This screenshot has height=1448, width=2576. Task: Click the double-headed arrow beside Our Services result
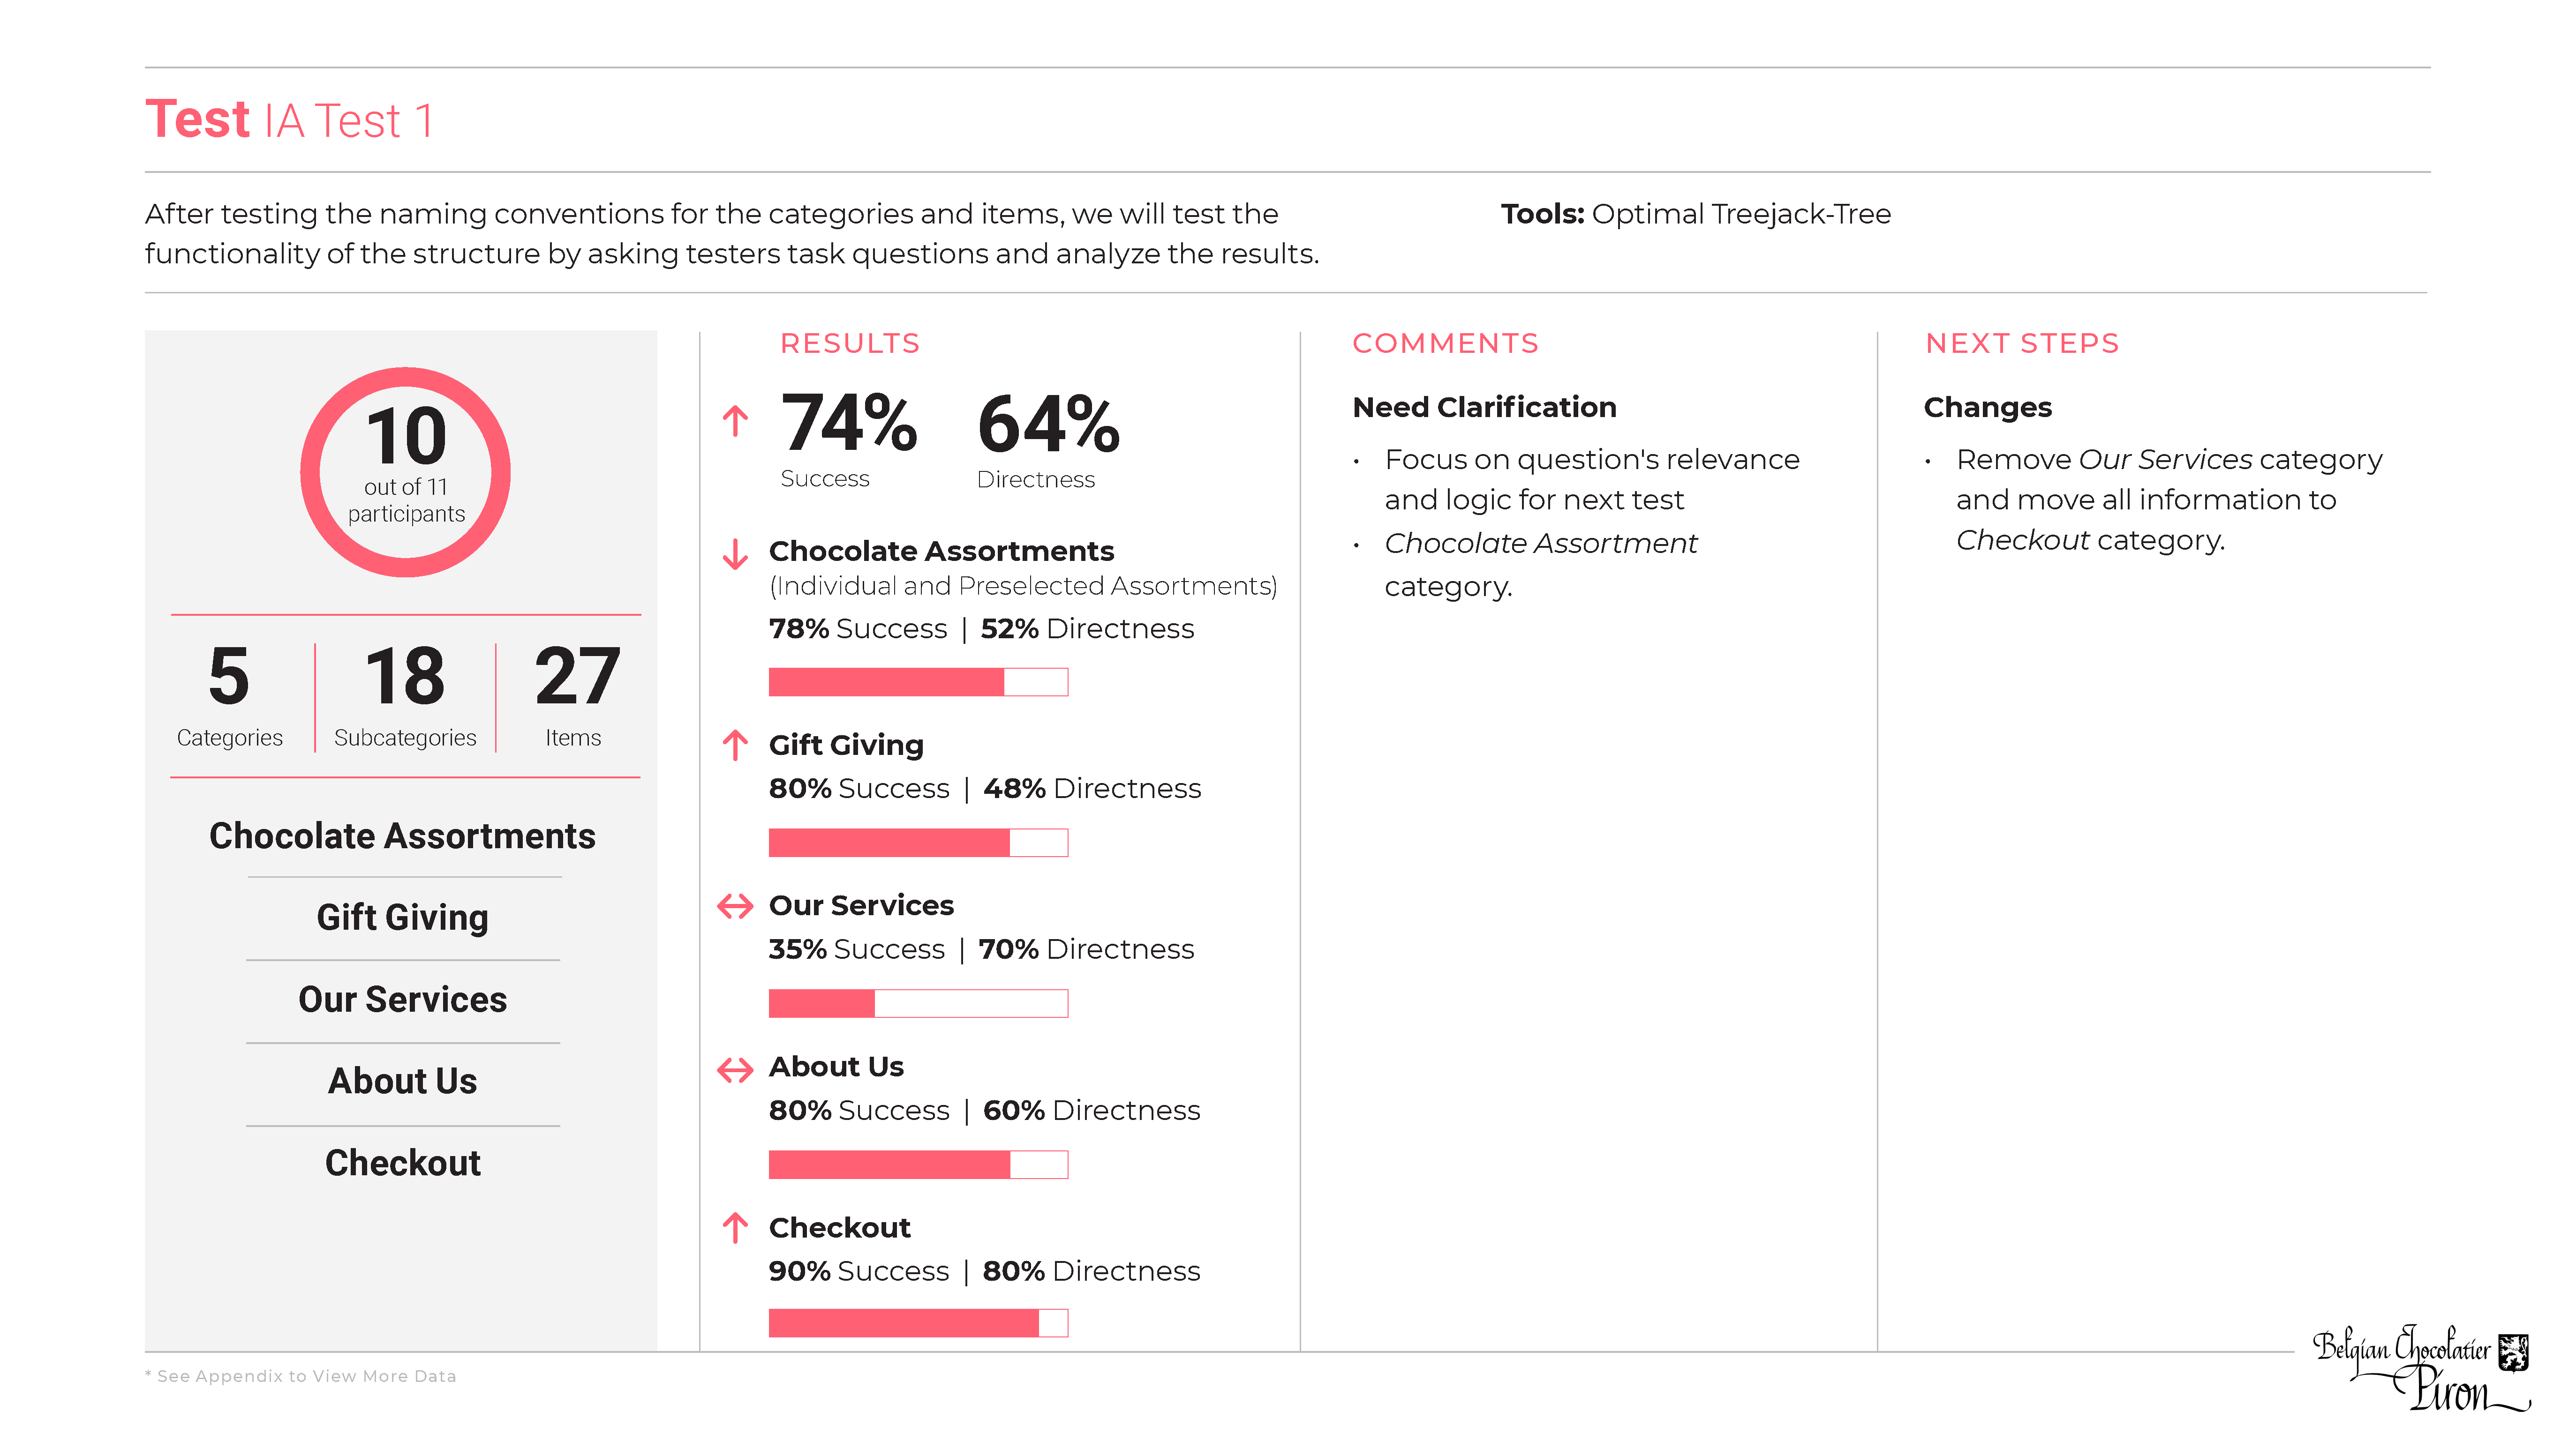pyautogui.click(x=735, y=906)
